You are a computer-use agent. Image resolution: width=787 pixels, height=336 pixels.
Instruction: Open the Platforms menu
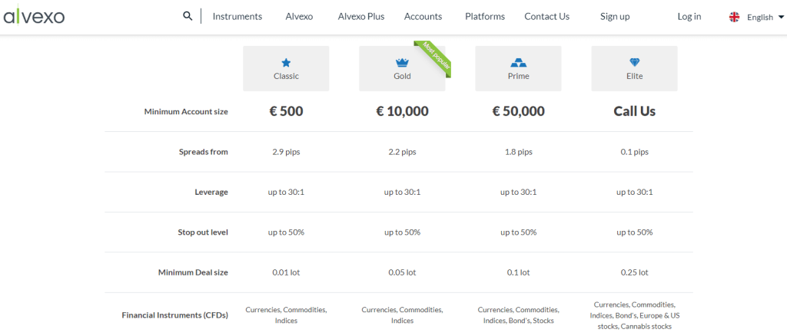click(485, 17)
